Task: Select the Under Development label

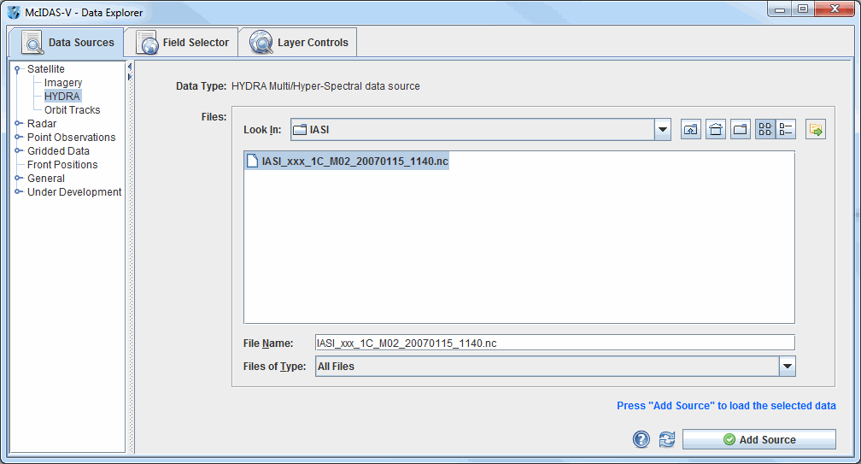Action: [74, 191]
